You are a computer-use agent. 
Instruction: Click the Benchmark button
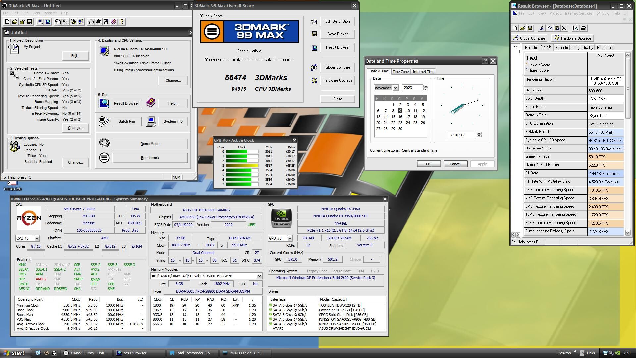point(150,158)
